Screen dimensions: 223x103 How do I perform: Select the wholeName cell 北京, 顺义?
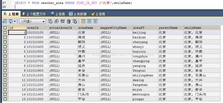click(202, 47)
